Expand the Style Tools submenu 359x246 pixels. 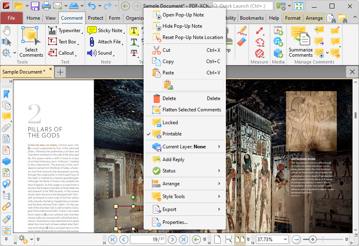pyautogui.click(x=184, y=197)
